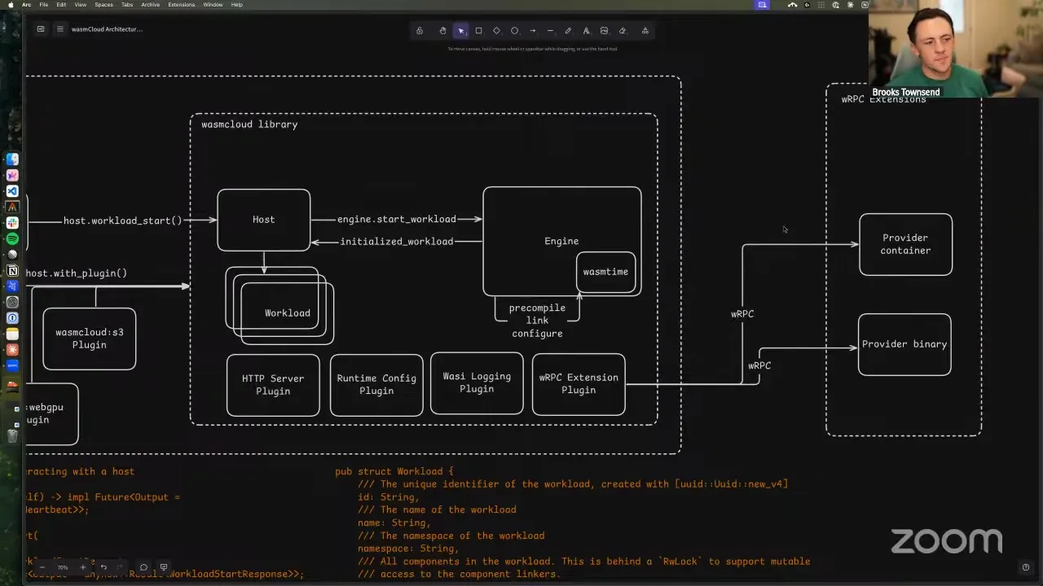Open Slack from the Dock

(x=12, y=223)
